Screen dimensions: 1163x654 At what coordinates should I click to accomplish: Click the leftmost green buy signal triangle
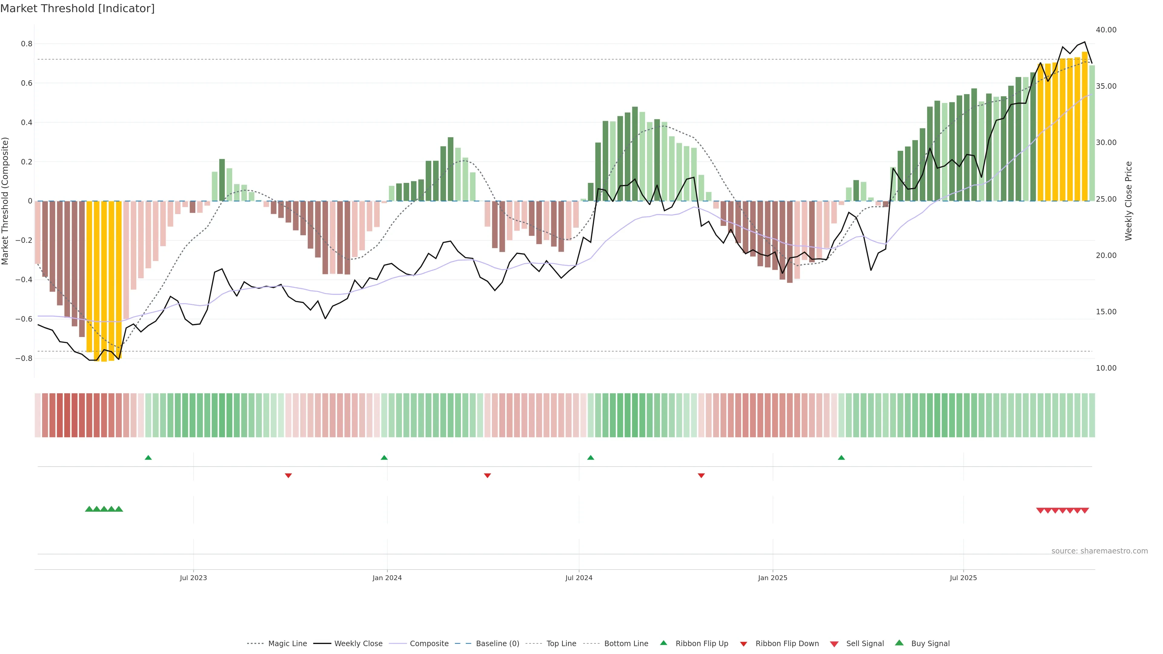(89, 509)
